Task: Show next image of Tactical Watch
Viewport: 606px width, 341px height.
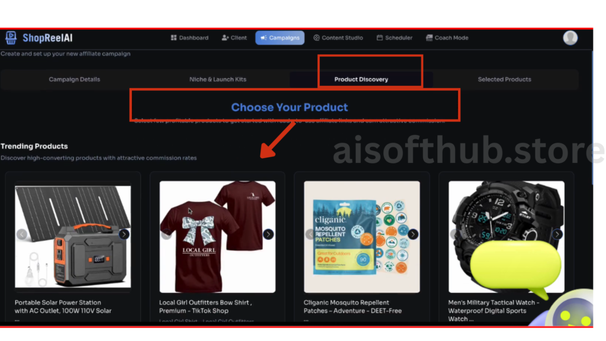Action: [x=557, y=234]
